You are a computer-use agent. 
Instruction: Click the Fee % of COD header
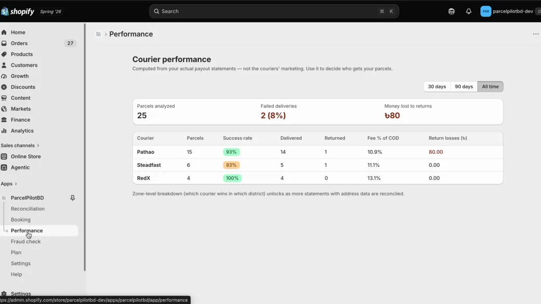[x=383, y=138]
